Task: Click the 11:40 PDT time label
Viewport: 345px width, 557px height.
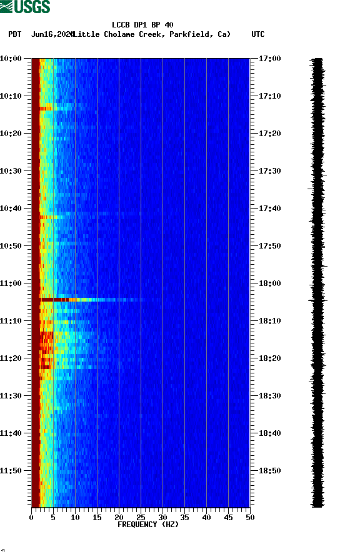Action: [11, 433]
